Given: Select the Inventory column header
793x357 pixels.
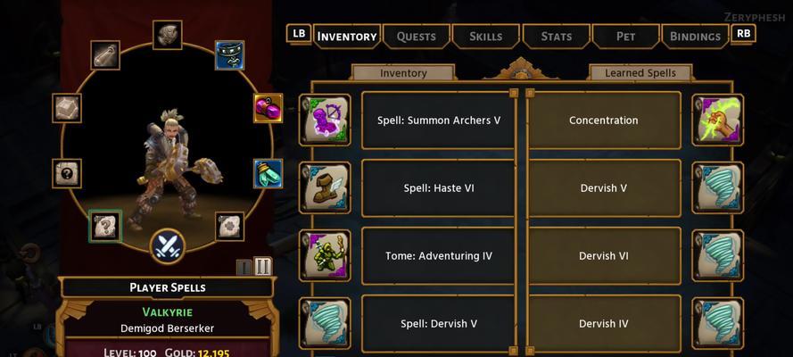Looking at the screenshot, I should tap(403, 73).
